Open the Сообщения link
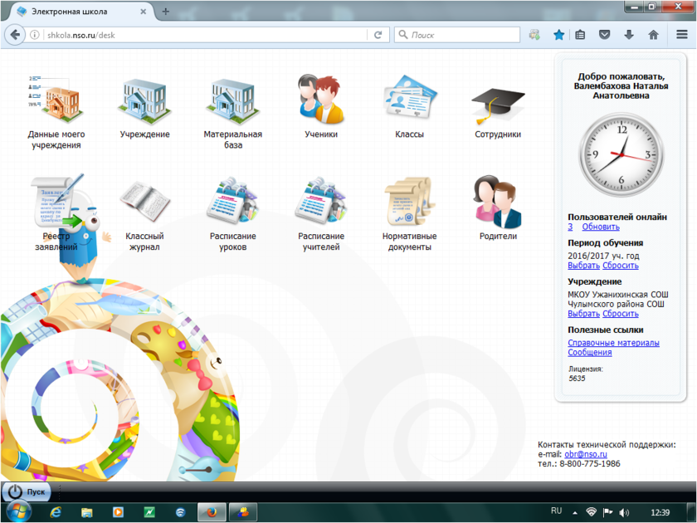Image resolution: width=697 pixels, height=523 pixels. (589, 353)
